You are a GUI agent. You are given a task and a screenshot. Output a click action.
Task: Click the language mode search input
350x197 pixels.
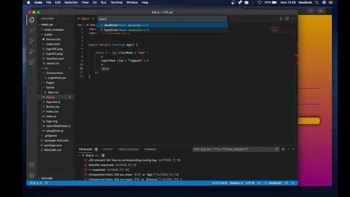[162, 19]
